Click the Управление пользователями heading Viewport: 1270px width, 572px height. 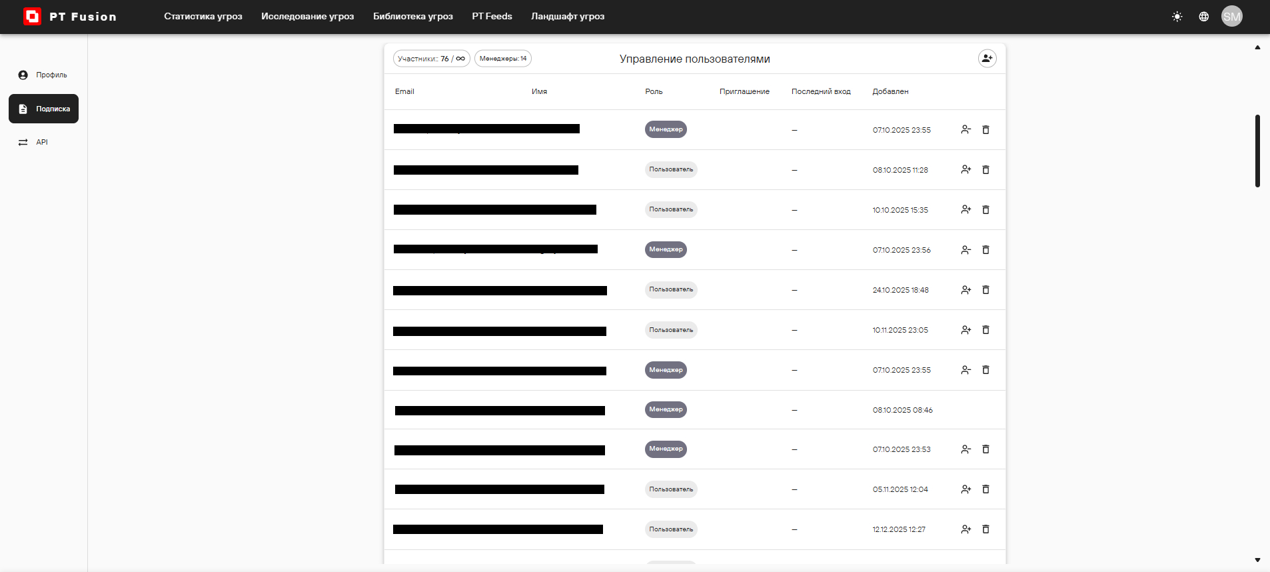695,59
